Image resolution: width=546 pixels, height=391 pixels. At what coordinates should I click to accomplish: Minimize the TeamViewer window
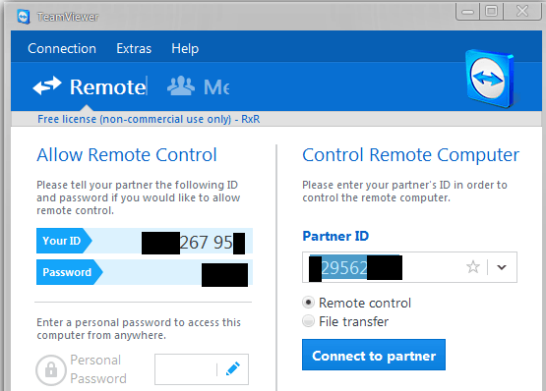point(467,12)
